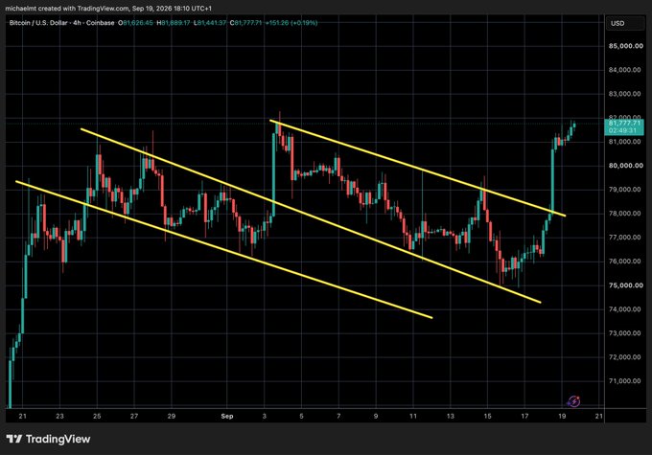The width and height of the screenshot is (652, 455).
Task: Click the 79,000.00 price axis label
Action: (x=625, y=190)
